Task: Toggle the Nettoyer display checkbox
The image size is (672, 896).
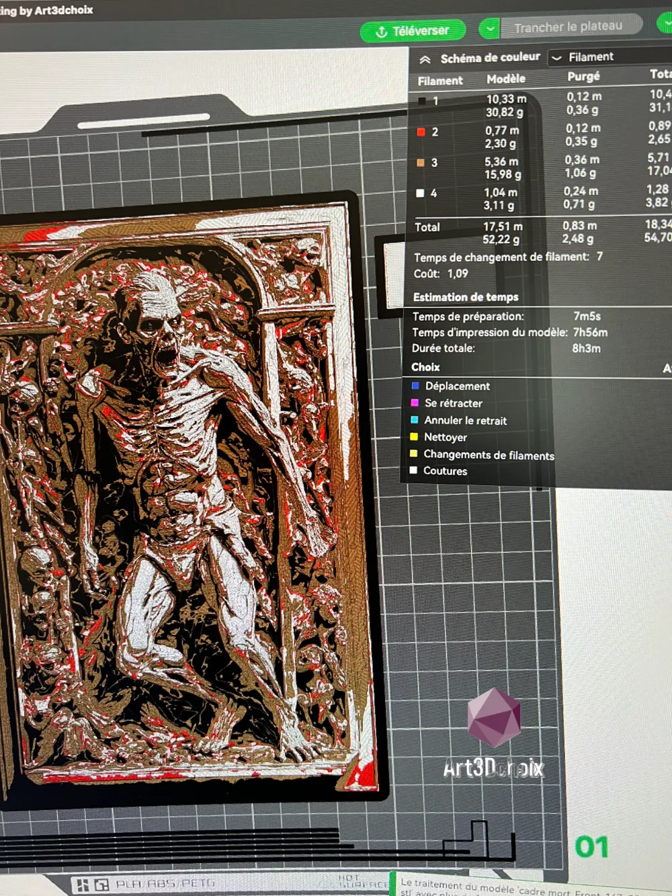Action: pyautogui.click(x=414, y=437)
